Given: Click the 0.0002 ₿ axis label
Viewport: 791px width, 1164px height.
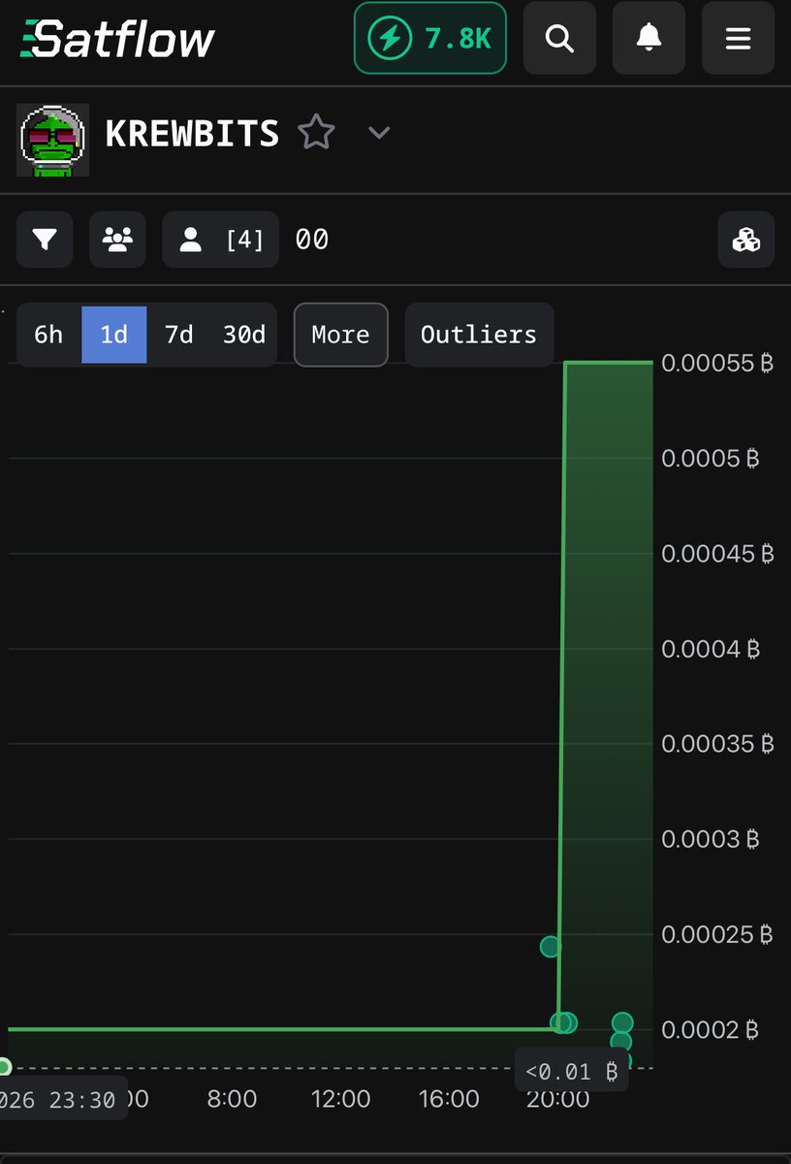Looking at the screenshot, I should [711, 1029].
